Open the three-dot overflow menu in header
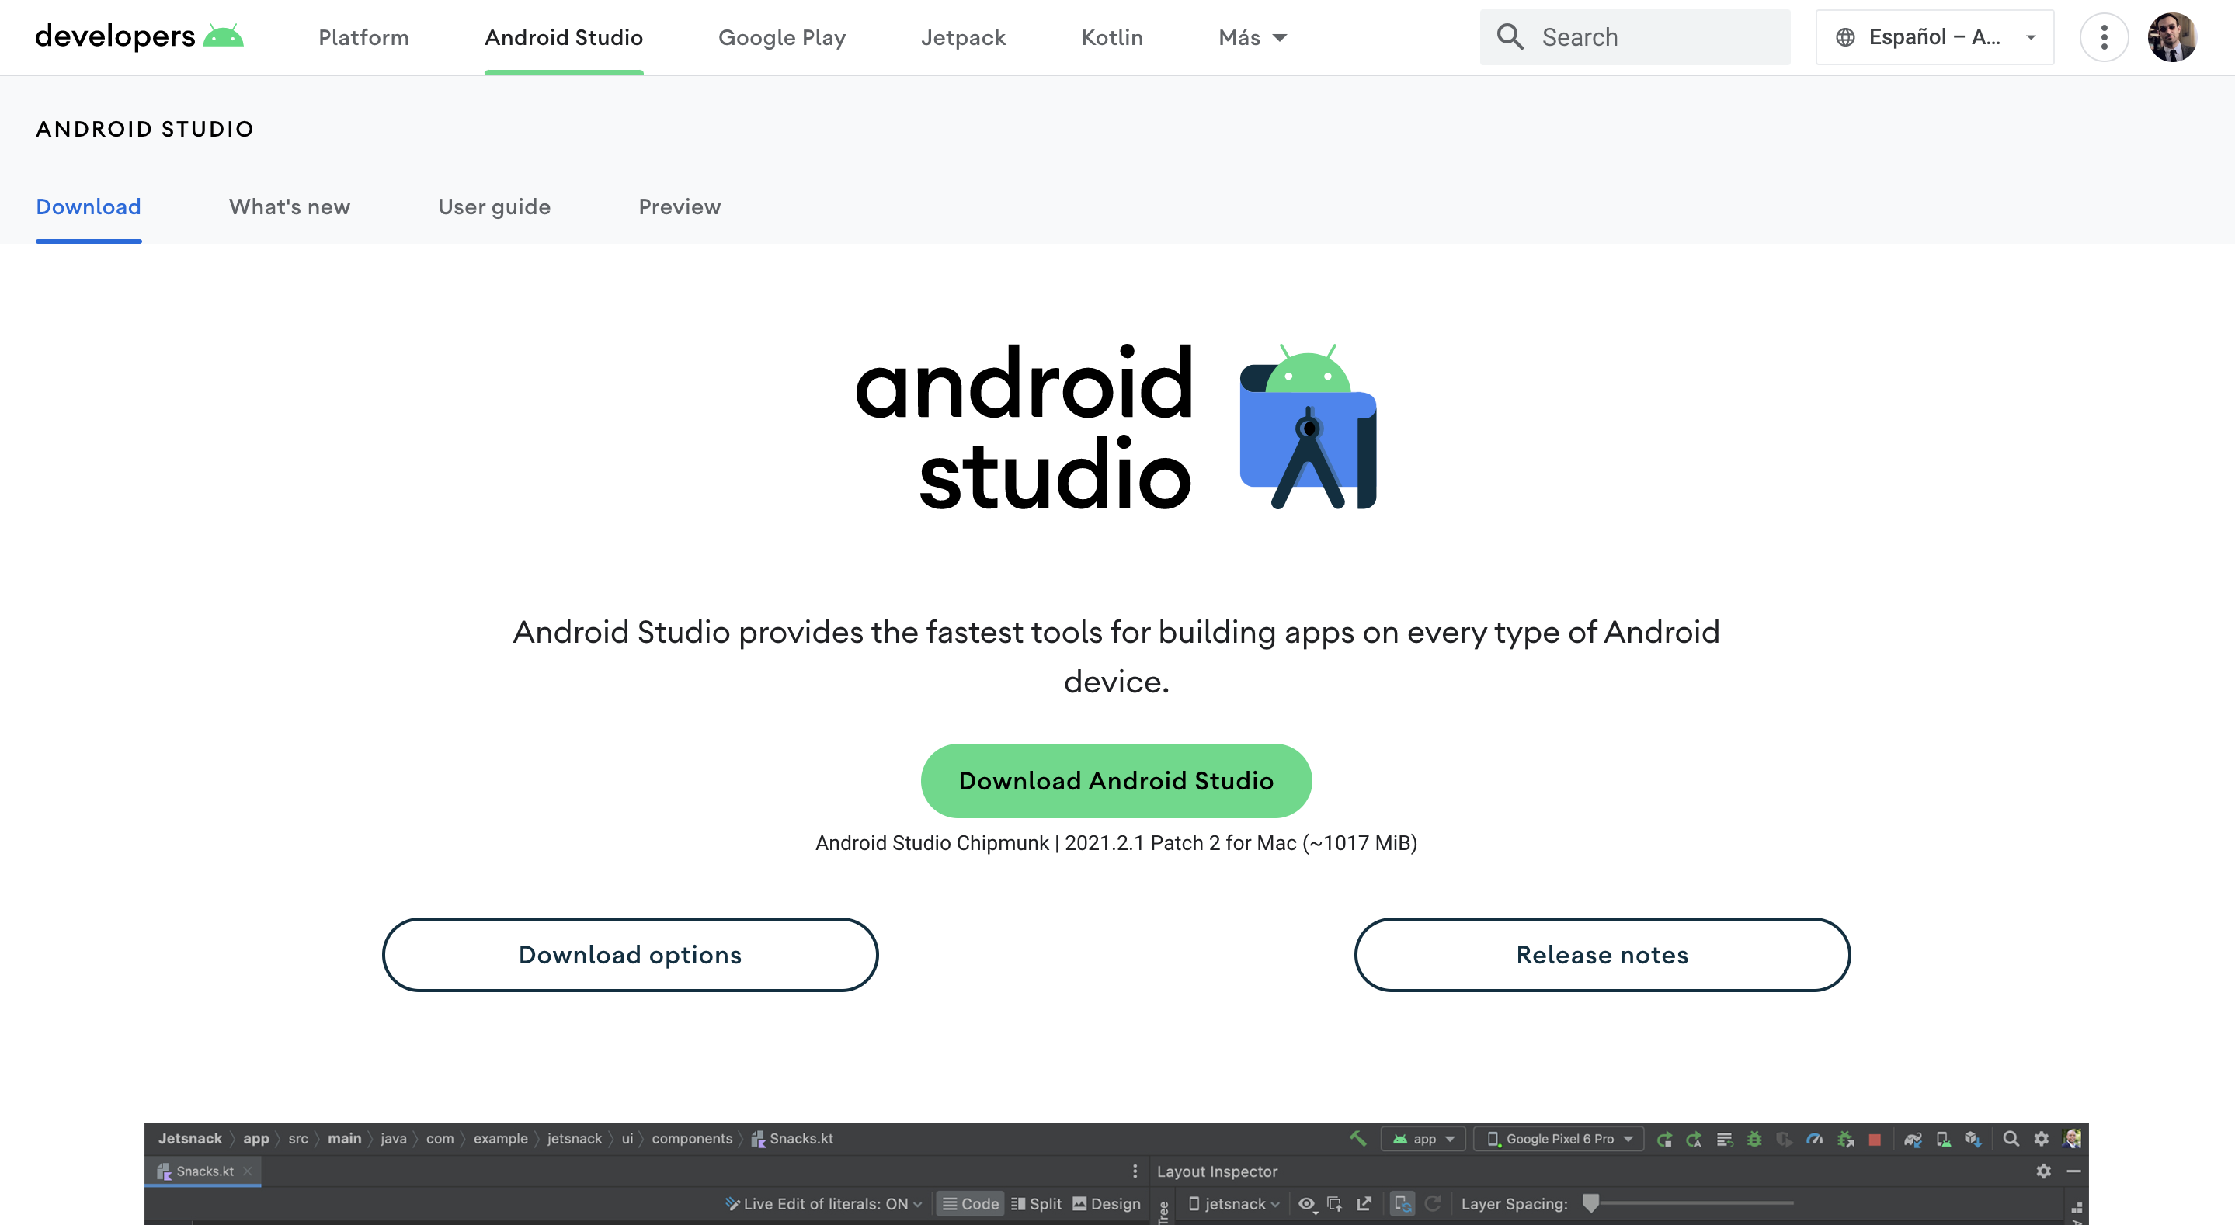Screen dimensions: 2235x1225 (2104, 37)
